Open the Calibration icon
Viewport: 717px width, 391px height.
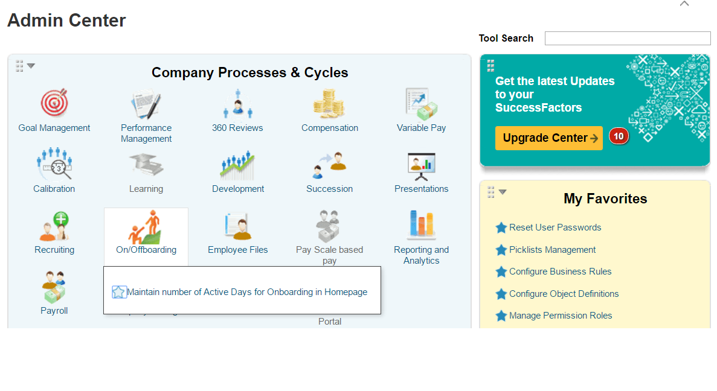54,164
